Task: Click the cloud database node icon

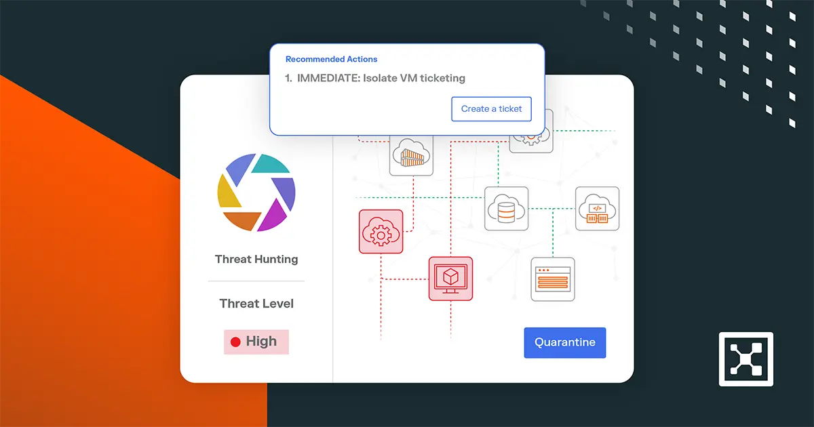Action: 506,209
